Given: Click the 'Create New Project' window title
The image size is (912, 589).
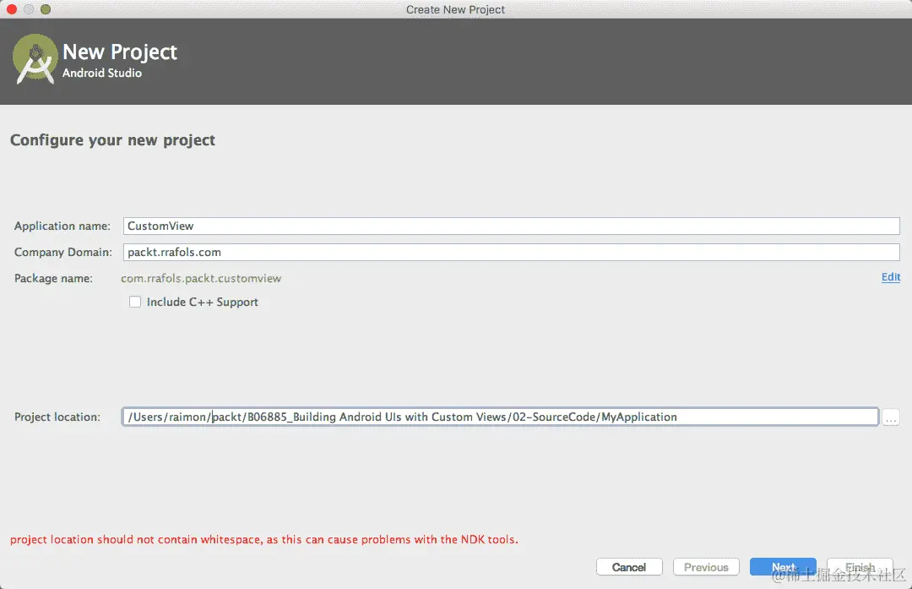Looking at the screenshot, I should 455,9.
